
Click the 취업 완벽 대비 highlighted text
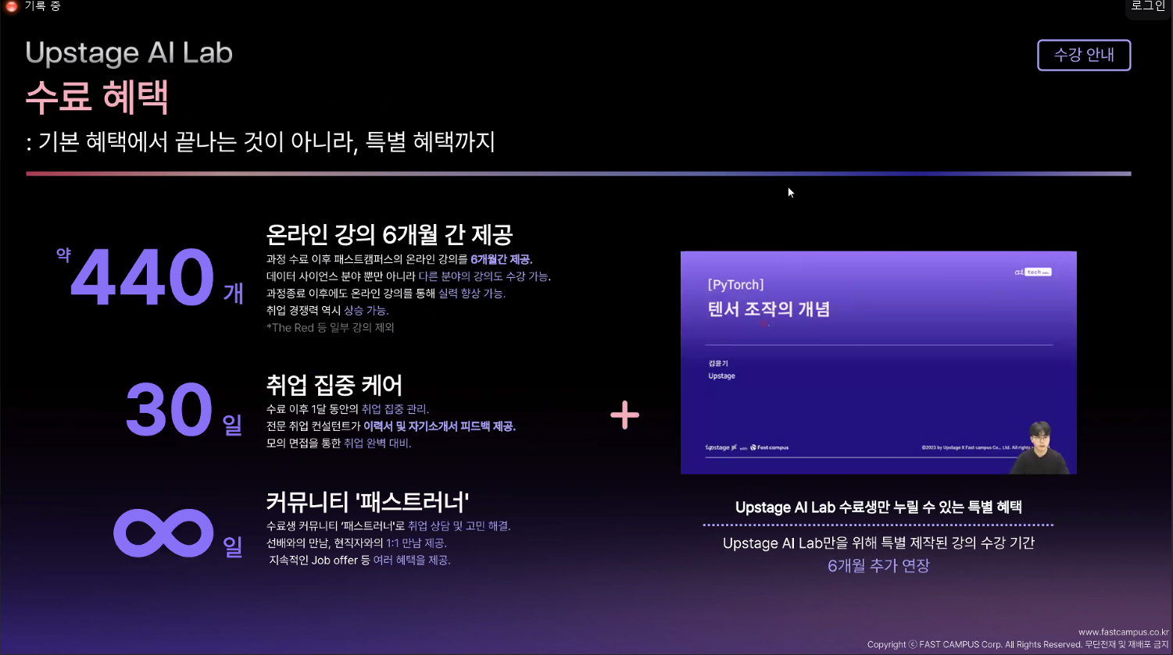coord(377,443)
